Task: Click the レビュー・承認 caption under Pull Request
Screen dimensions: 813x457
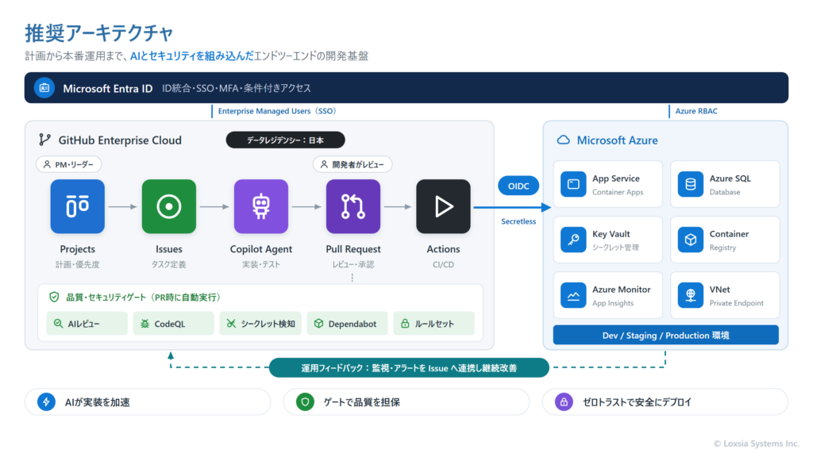Action: (353, 264)
